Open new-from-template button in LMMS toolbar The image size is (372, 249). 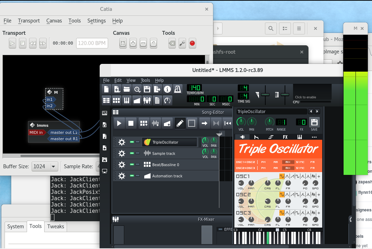[117, 89]
